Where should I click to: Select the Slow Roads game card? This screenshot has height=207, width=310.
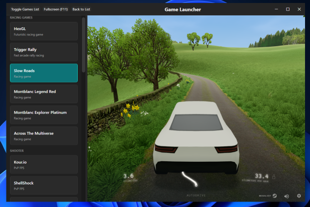click(x=44, y=73)
